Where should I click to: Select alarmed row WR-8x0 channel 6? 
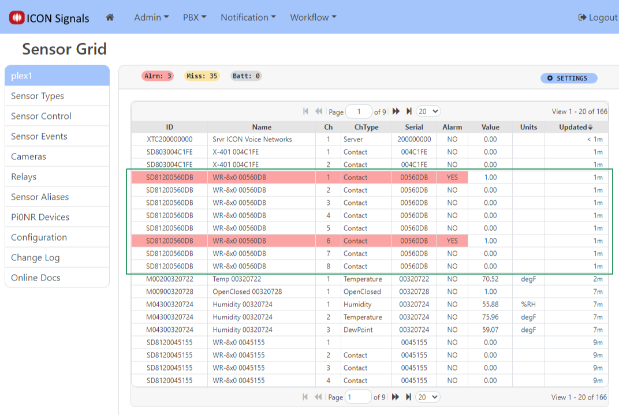[x=239, y=241]
